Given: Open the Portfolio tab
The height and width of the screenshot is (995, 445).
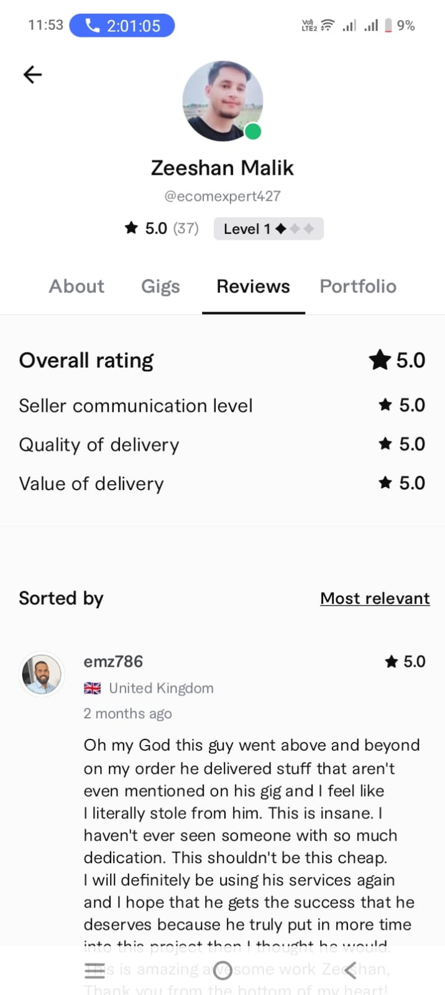Looking at the screenshot, I should (x=358, y=286).
